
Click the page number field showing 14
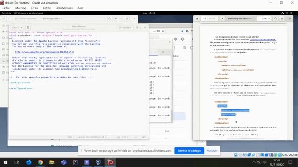205,19
